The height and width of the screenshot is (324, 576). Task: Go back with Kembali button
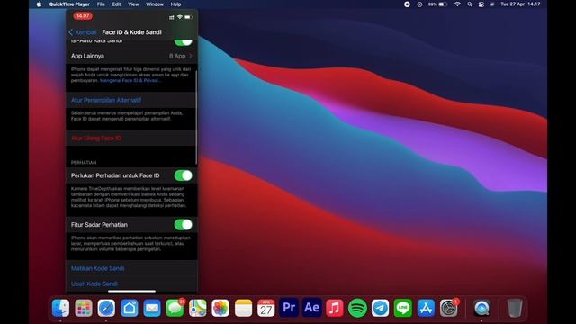pyautogui.click(x=83, y=32)
